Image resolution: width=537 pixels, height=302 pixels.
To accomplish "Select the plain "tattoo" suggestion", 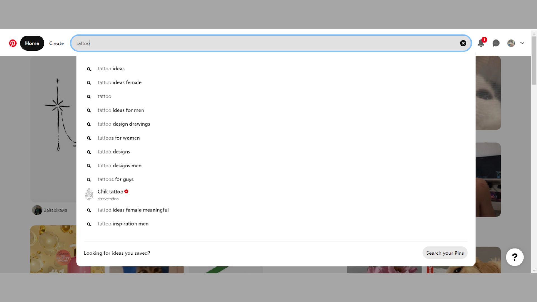I will pos(104,96).
